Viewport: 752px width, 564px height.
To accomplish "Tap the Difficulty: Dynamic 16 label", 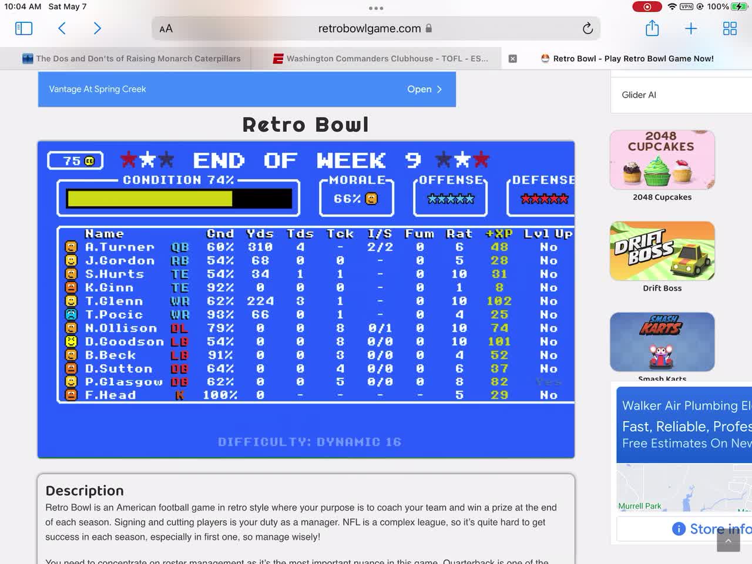I will 310,442.
